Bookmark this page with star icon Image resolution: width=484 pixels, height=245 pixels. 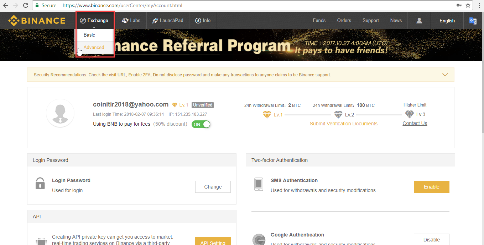tap(468, 5)
